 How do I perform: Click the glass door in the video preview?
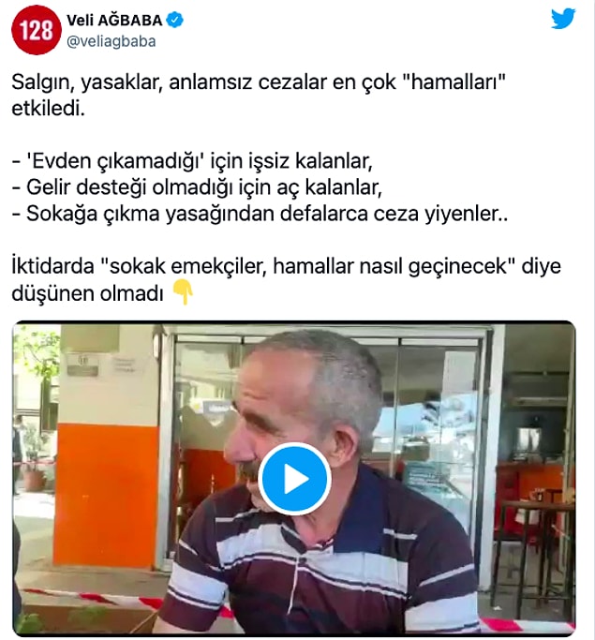click(439, 445)
